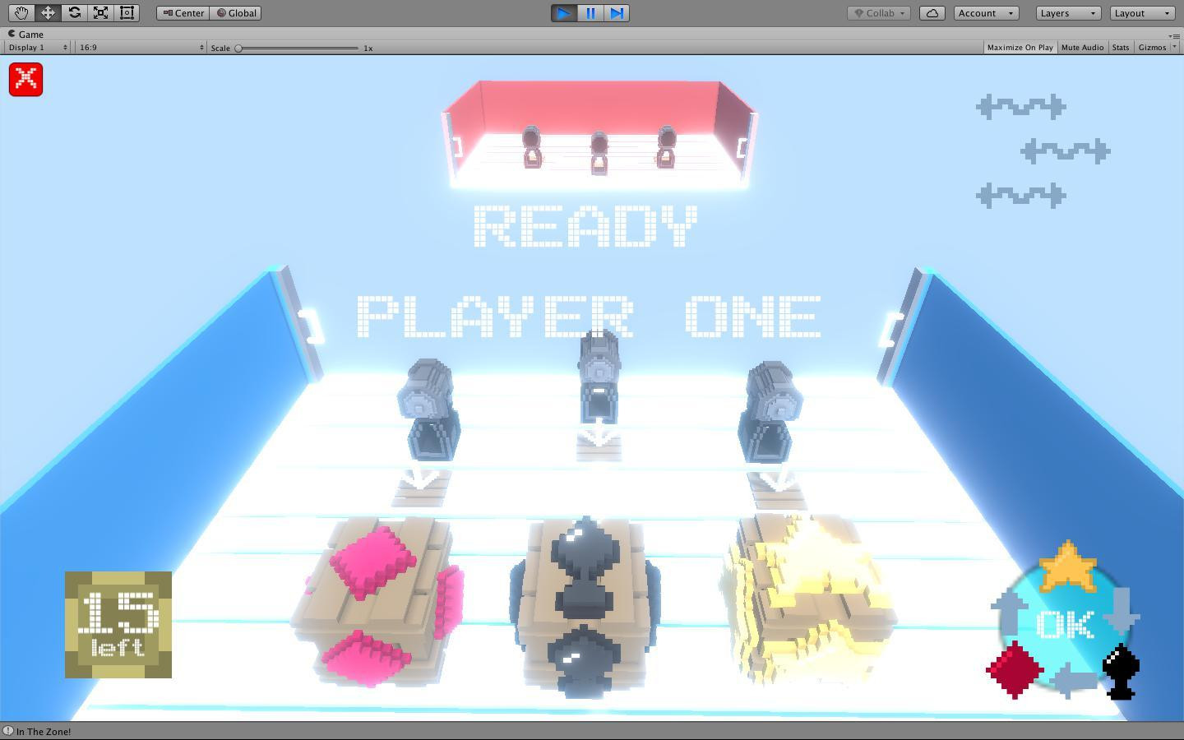Pause the running game
The width and height of the screenshot is (1184, 740).
coord(590,13)
